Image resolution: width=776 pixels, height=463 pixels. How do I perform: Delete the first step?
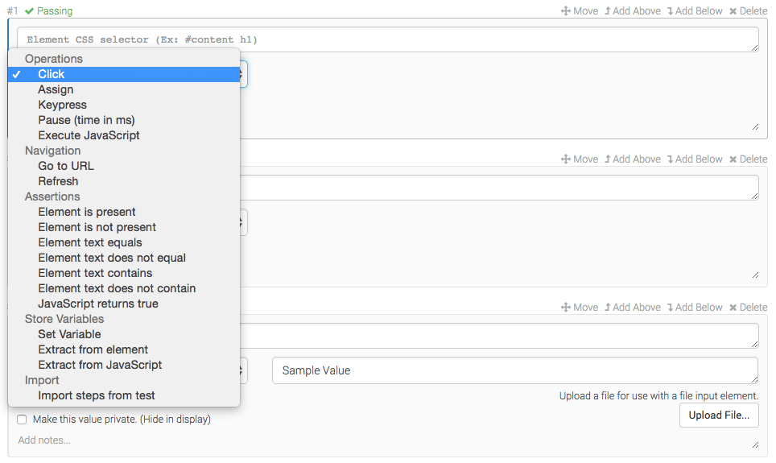tap(733, 11)
